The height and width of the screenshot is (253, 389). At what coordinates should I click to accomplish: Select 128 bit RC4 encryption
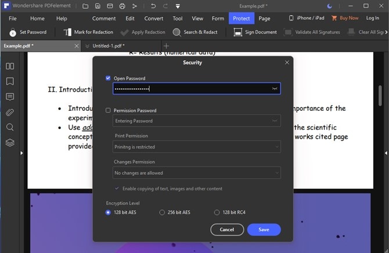(x=217, y=212)
